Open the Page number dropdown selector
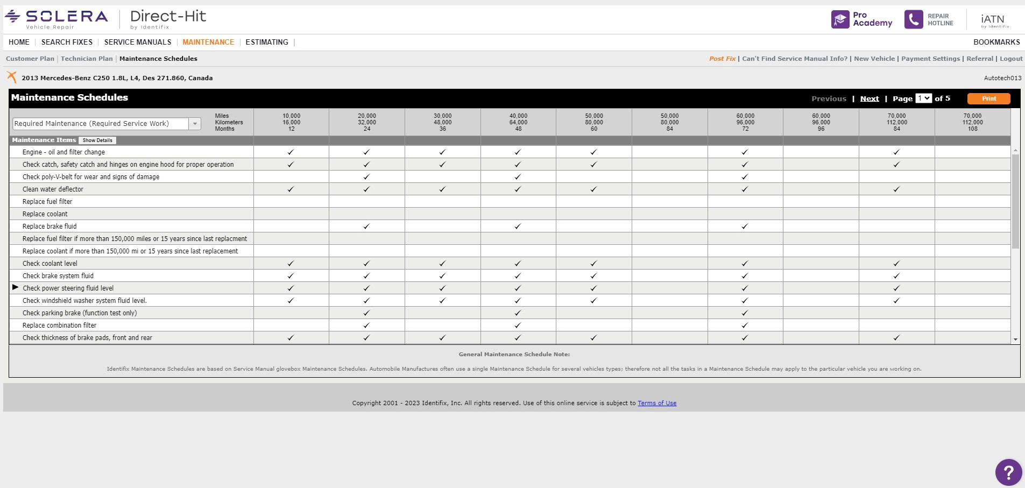The height and width of the screenshot is (488, 1025). tap(923, 98)
